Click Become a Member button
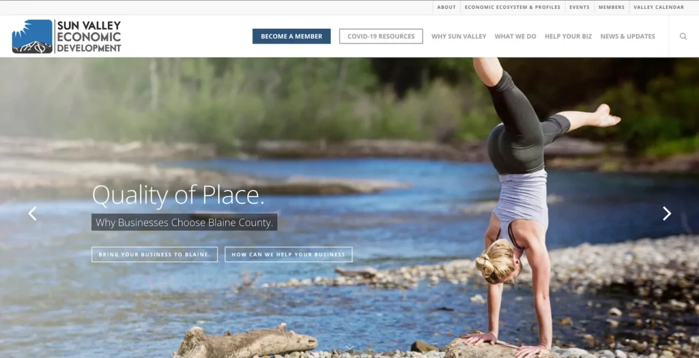This screenshot has width=699, height=358. [291, 36]
